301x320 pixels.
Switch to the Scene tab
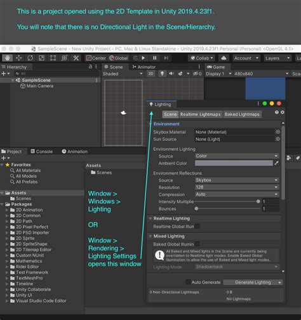[x=114, y=67]
